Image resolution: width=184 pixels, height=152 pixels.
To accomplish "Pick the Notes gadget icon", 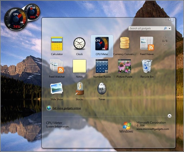I will (x=79, y=66).
